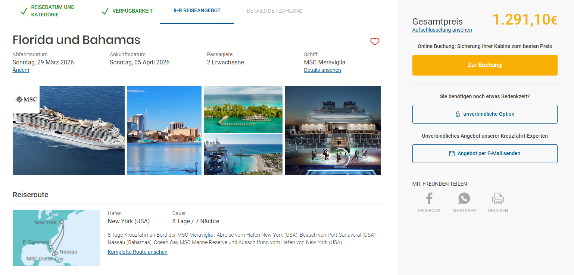Send offer via Angebot per E-Mail senden
574x275 pixels.
(x=485, y=154)
